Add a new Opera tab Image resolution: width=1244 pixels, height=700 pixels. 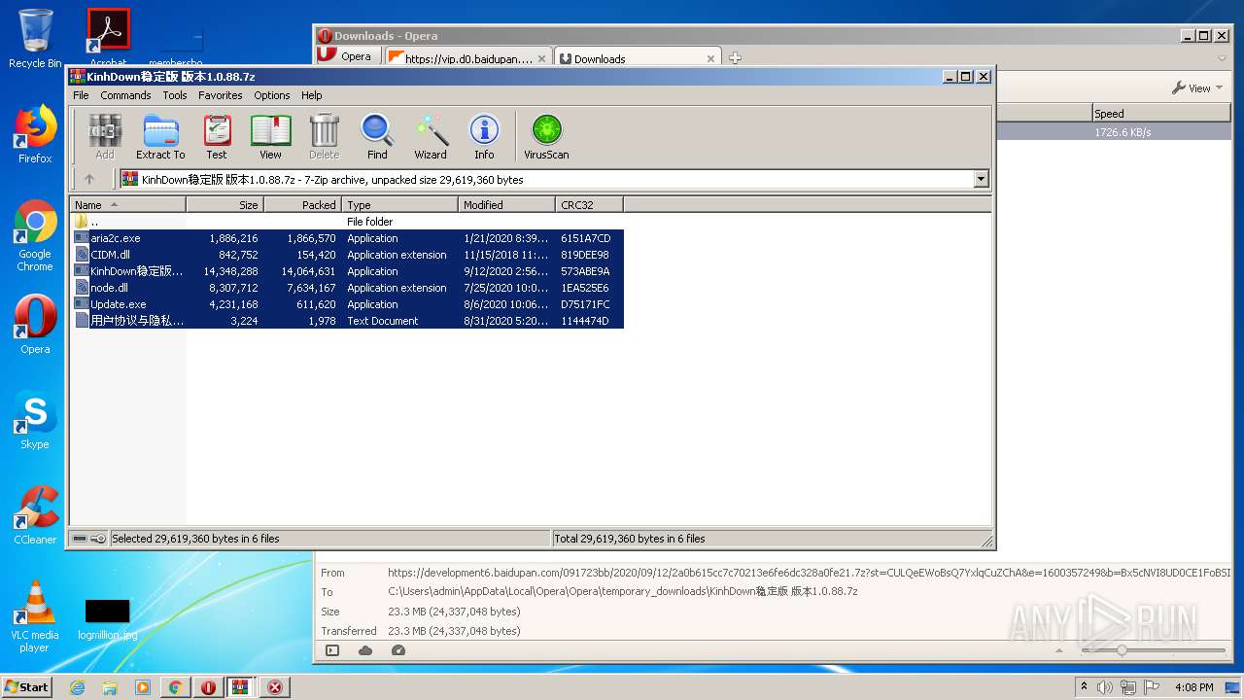click(x=735, y=57)
